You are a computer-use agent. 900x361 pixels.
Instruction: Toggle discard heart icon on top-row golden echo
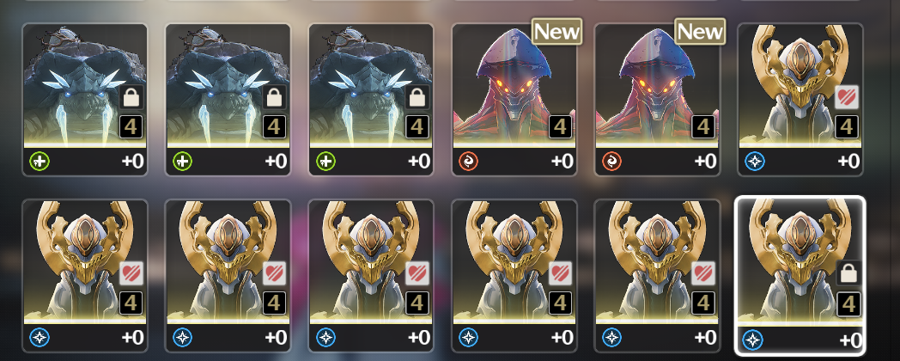pos(847,97)
